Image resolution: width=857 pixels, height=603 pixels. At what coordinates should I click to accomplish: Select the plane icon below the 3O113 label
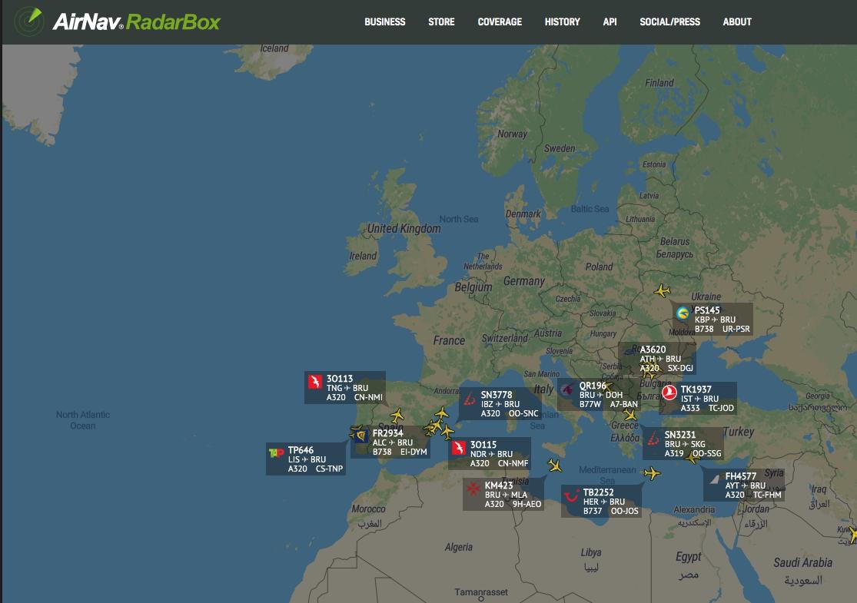tap(397, 416)
